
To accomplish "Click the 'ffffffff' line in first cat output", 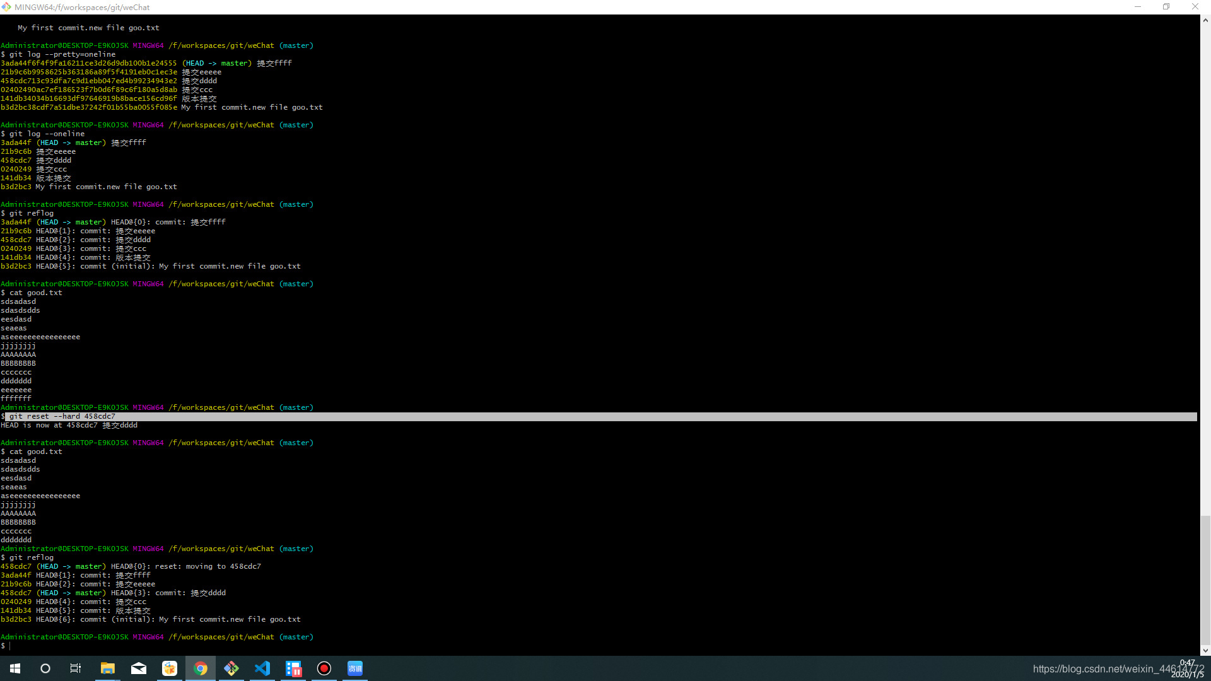I will coord(16,399).
